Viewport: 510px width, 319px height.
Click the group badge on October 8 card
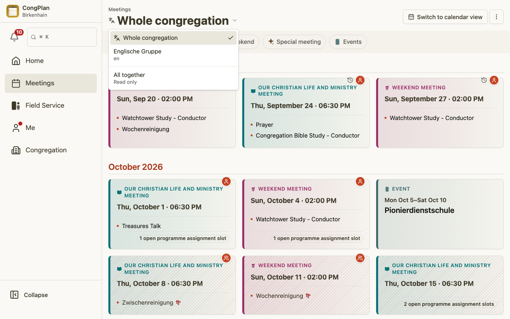(x=226, y=258)
